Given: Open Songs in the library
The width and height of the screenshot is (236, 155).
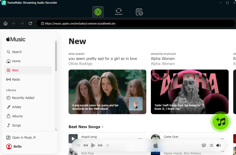Looking at the screenshot, I should (x=28, y=125).
